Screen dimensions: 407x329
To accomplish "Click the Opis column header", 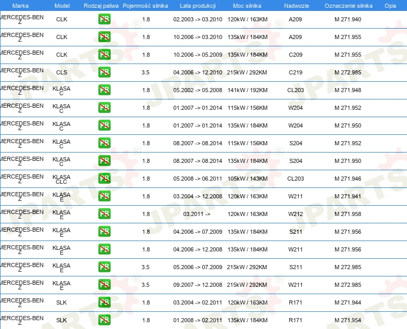I will click(x=390, y=6).
